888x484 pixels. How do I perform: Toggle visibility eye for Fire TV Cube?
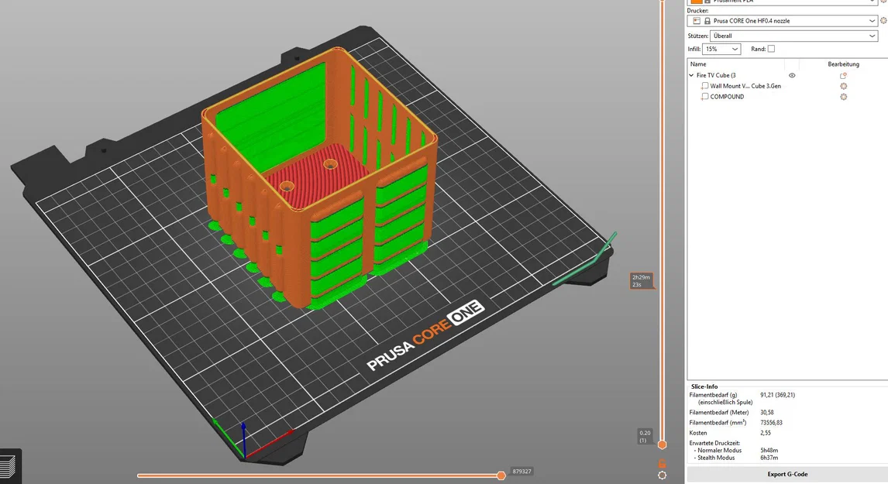[792, 75]
